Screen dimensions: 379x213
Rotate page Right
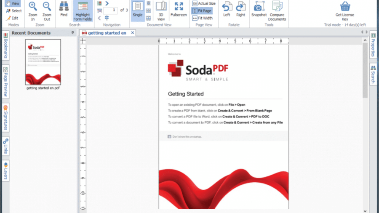pos(241,9)
